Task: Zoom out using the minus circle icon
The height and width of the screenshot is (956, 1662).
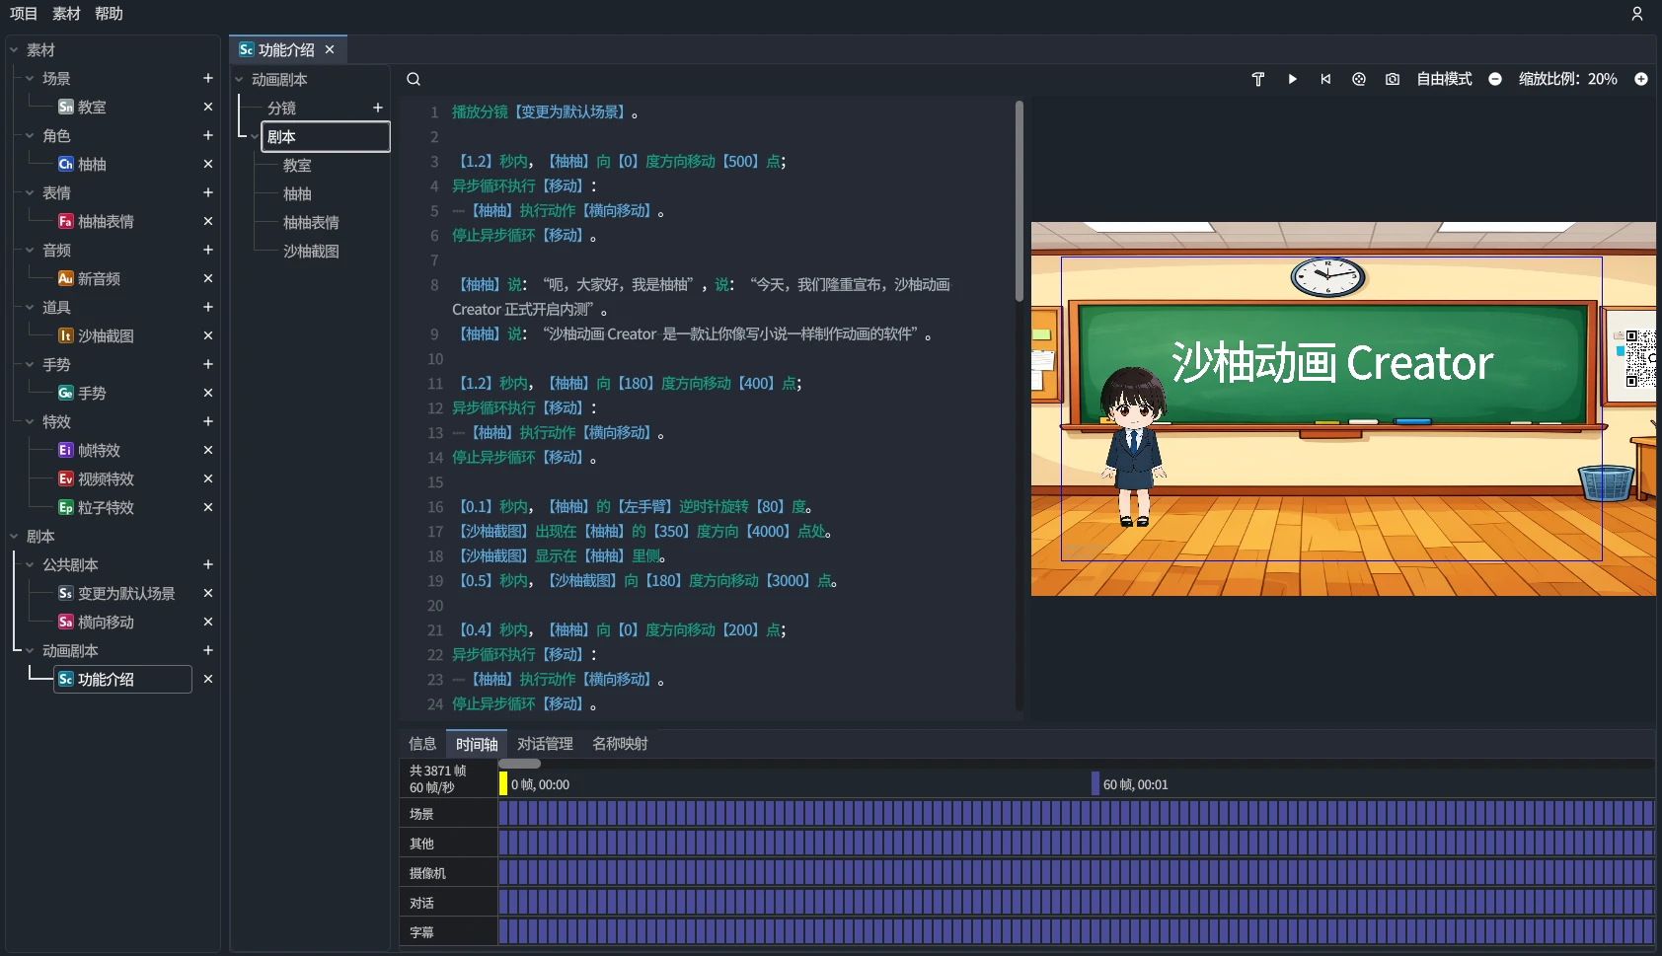Action: [1495, 79]
